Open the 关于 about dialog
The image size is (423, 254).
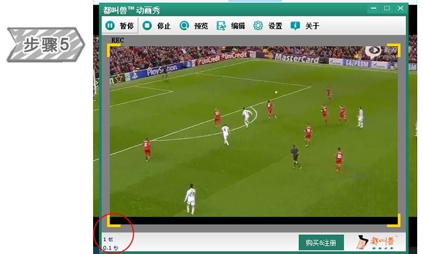[305, 26]
